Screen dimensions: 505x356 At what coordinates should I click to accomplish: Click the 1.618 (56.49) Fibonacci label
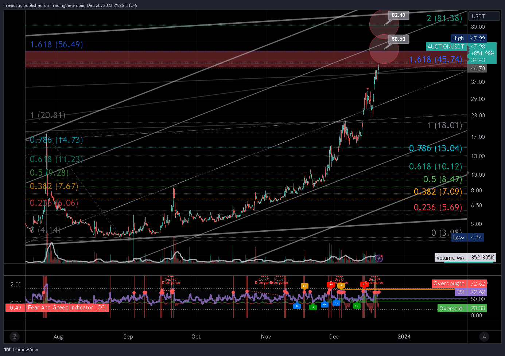(x=57, y=44)
